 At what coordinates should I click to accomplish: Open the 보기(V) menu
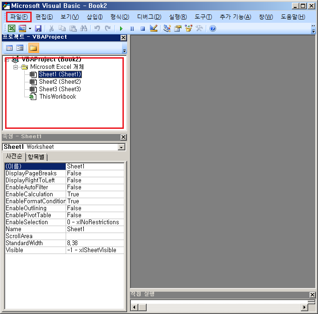click(69, 17)
